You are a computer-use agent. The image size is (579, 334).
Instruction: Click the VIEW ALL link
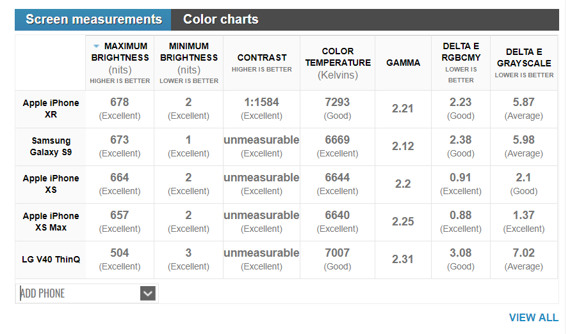533,317
